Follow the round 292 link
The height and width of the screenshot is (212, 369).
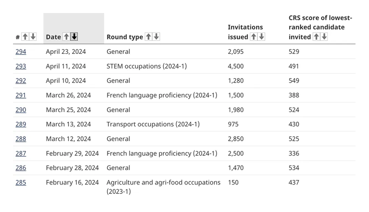pyautogui.click(x=20, y=80)
